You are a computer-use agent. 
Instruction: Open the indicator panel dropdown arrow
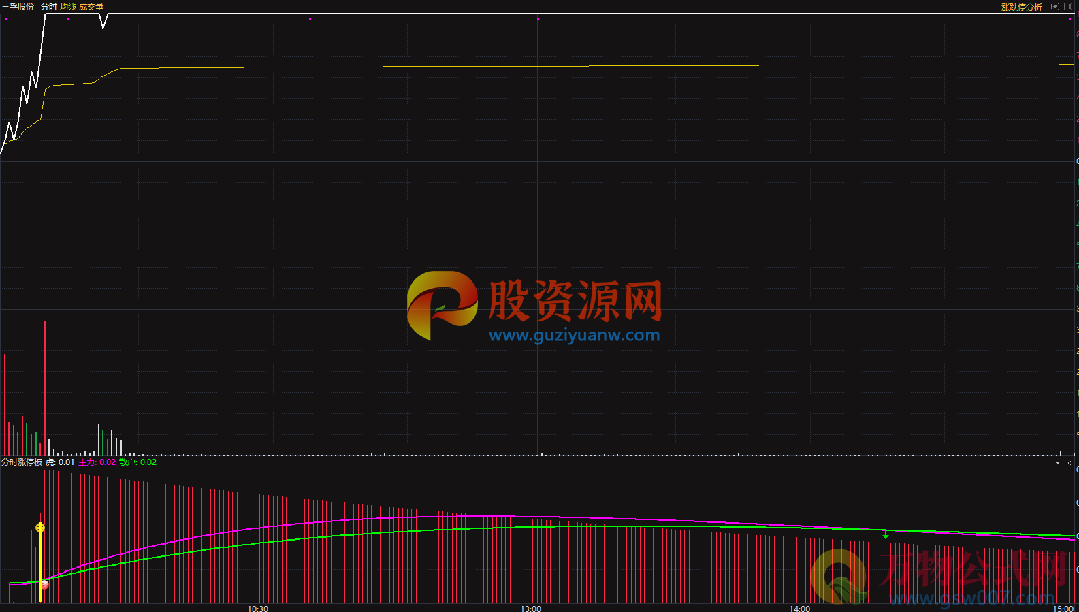pos(1057,463)
